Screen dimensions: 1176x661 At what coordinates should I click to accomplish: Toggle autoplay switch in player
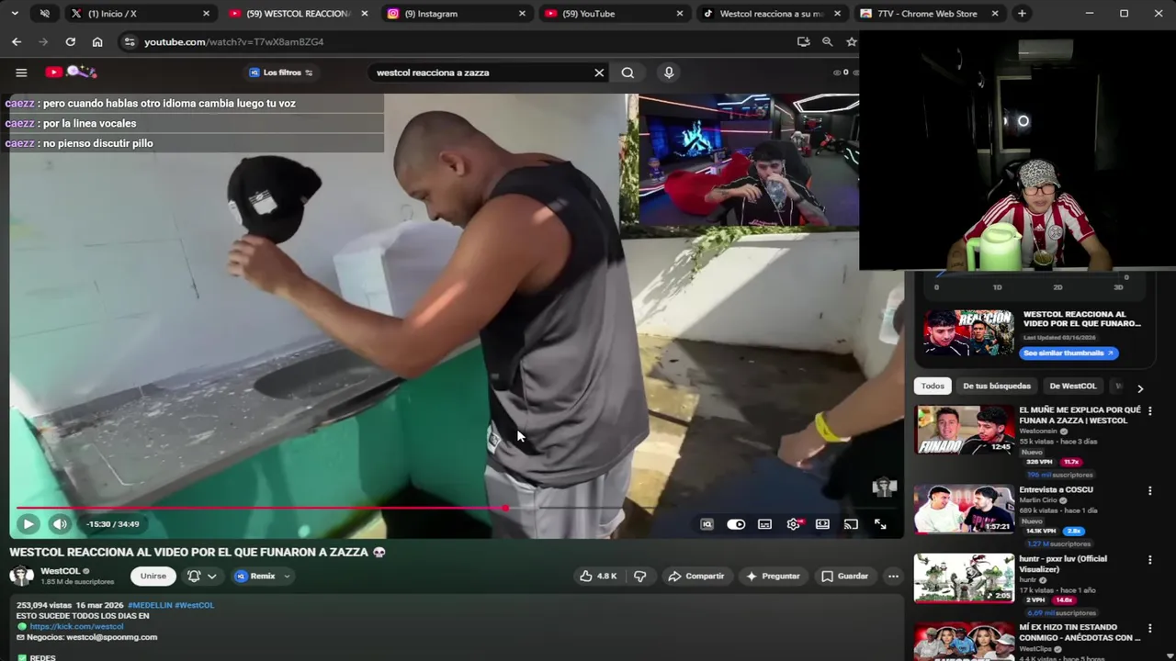tap(736, 524)
